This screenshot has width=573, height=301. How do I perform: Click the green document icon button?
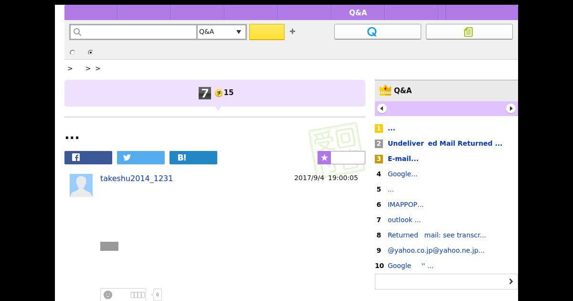(469, 32)
